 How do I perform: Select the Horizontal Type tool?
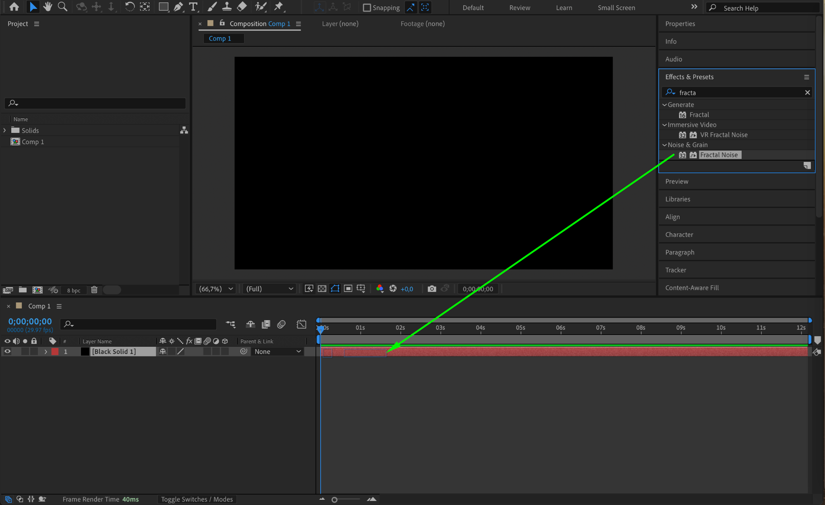click(x=193, y=7)
